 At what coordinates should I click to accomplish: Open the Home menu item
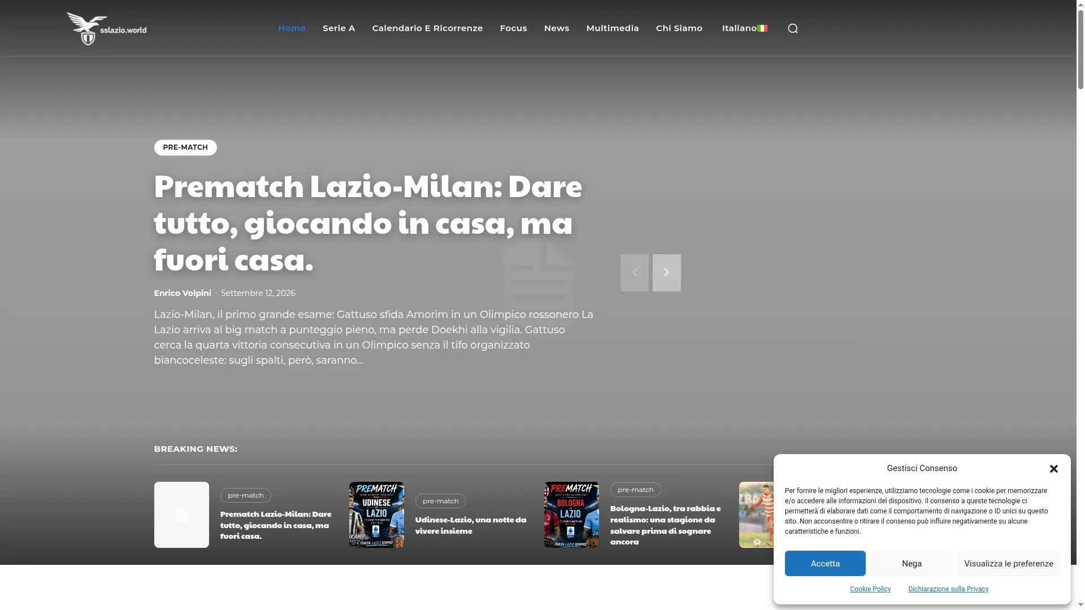(292, 28)
